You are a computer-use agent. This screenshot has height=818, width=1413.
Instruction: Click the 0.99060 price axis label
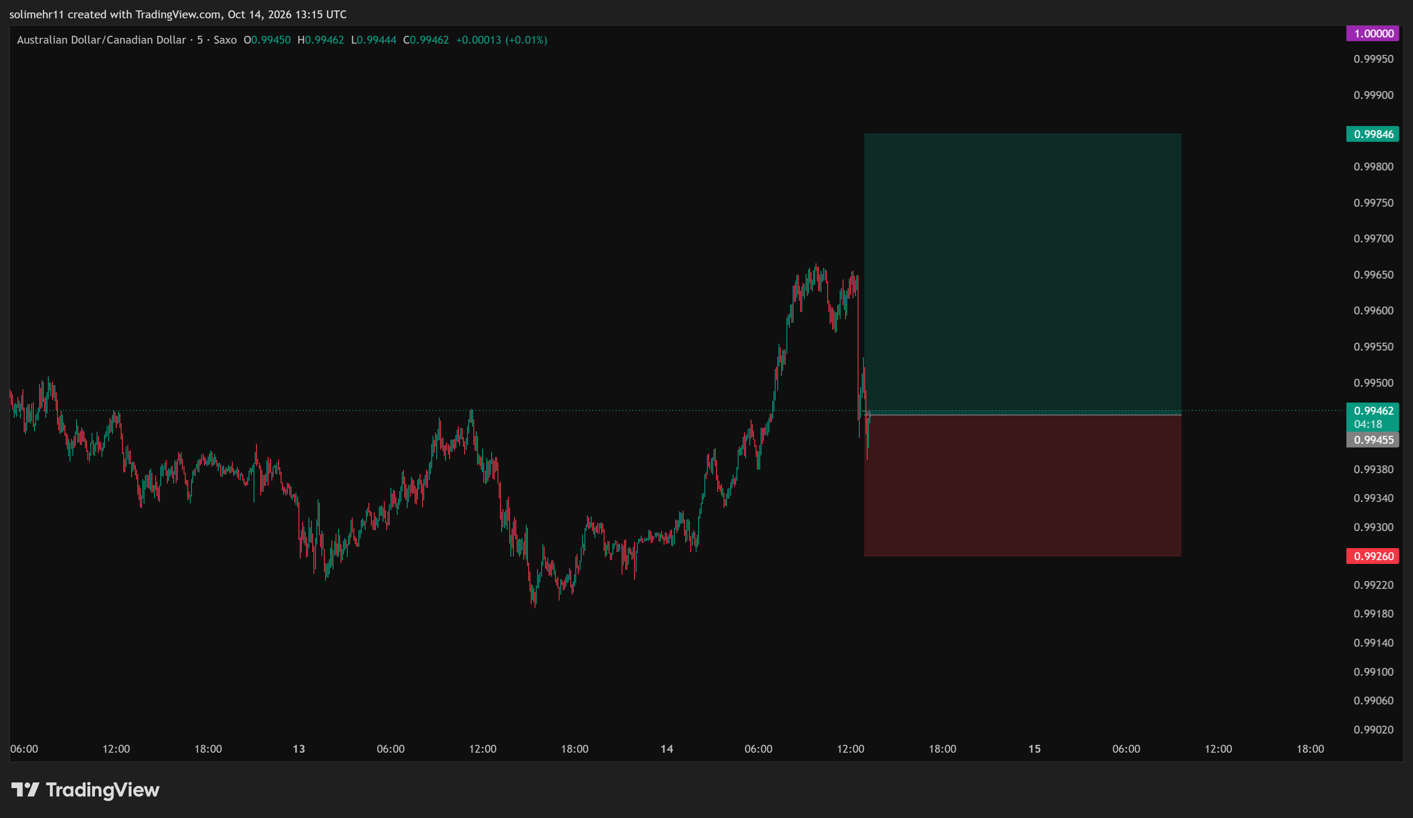pos(1373,701)
